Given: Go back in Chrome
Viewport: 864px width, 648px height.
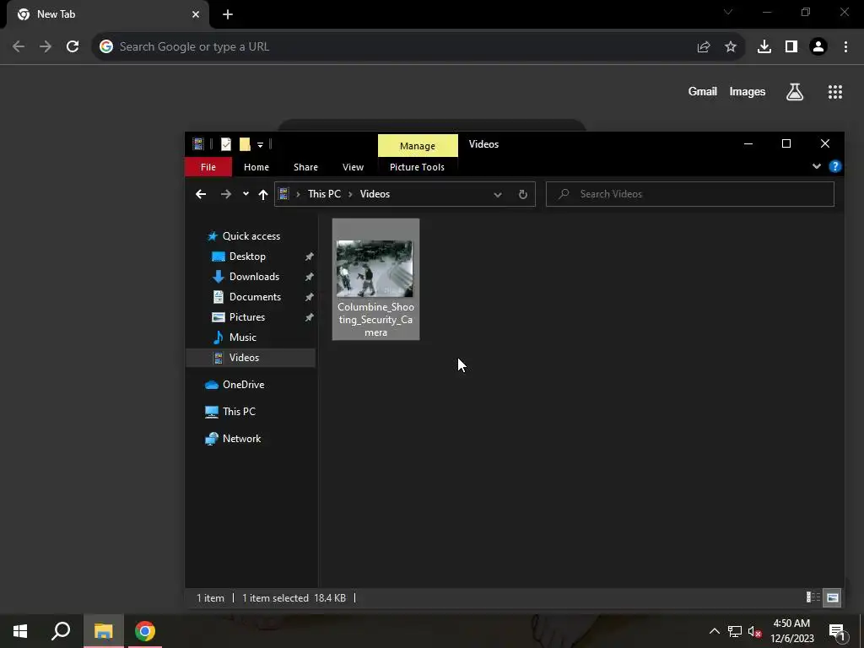Looking at the screenshot, I should [x=19, y=47].
